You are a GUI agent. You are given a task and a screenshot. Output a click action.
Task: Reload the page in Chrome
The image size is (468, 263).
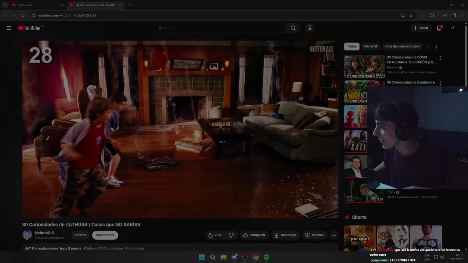[23, 15]
